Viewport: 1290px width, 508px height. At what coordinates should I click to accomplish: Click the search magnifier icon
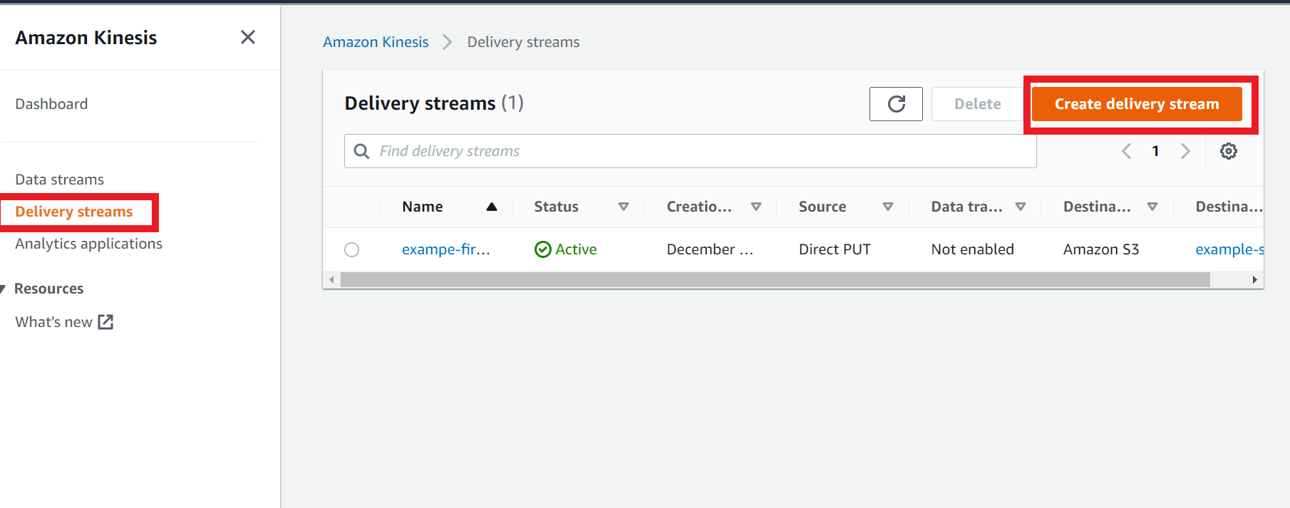[x=361, y=151]
